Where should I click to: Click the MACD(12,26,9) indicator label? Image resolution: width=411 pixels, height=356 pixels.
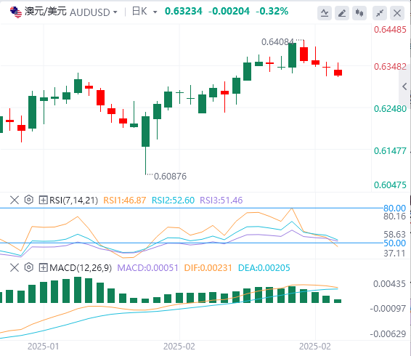click(81, 268)
